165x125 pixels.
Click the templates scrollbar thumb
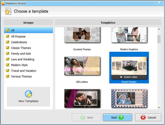coord(159,39)
